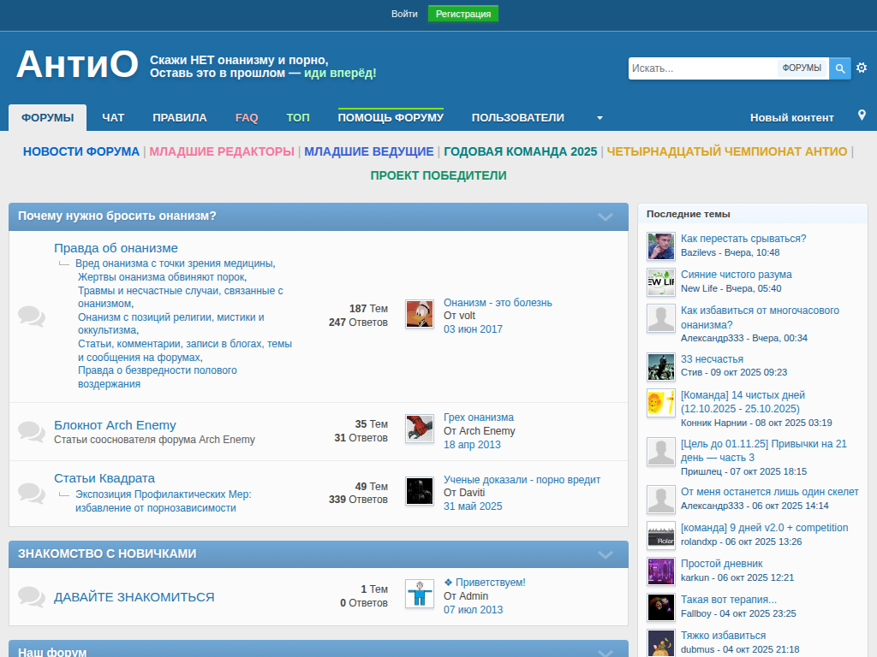The height and width of the screenshot is (657, 877).
Task: Open volt's duck avatar thumbnail
Action: coord(419,314)
